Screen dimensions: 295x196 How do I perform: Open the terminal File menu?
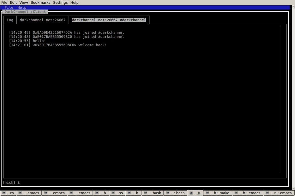click(x=4, y=2)
